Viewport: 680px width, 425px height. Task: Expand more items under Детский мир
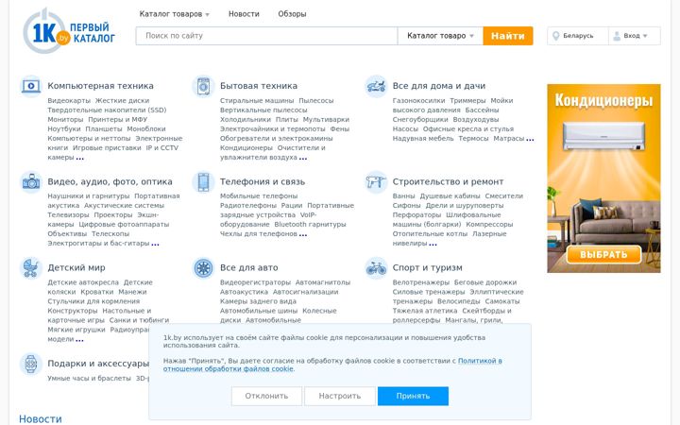79,340
